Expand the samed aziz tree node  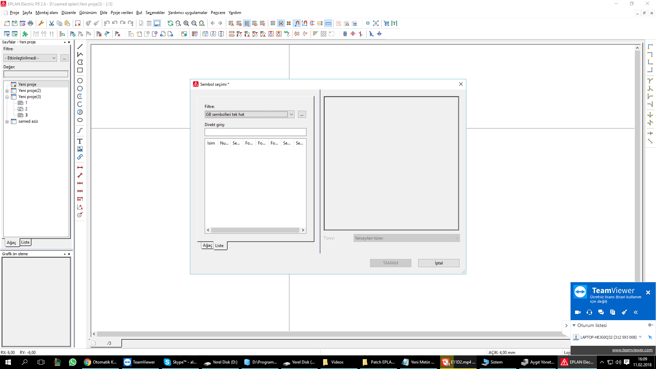[x=7, y=122]
